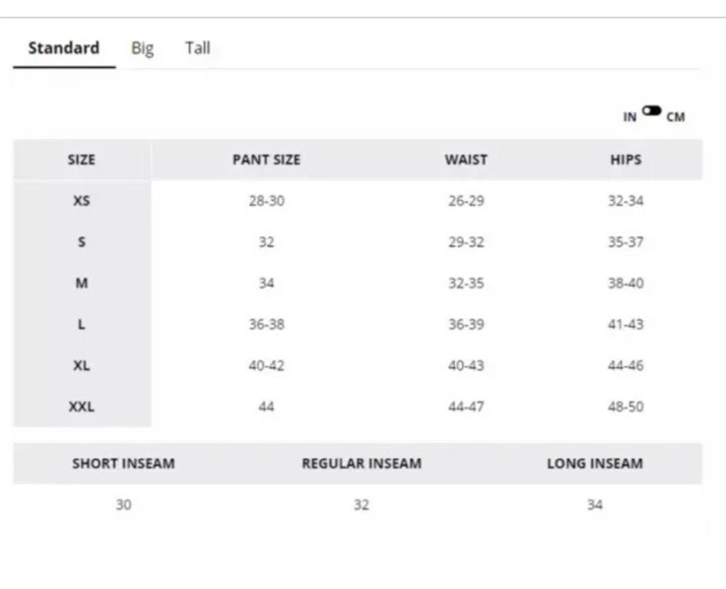The image size is (726, 589).
Task: Select the XXL size row label
Action: (x=82, y=407)
